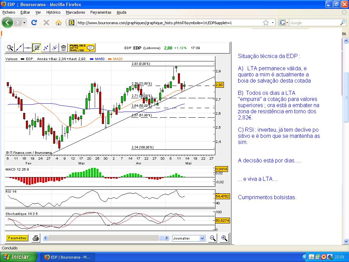The height and width of the screenshot is (262, 349).
Task: Click the 54,4762 RSI value tag
Action: [x=222, y=196]
